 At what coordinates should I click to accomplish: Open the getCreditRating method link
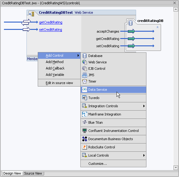coord(51,22)
